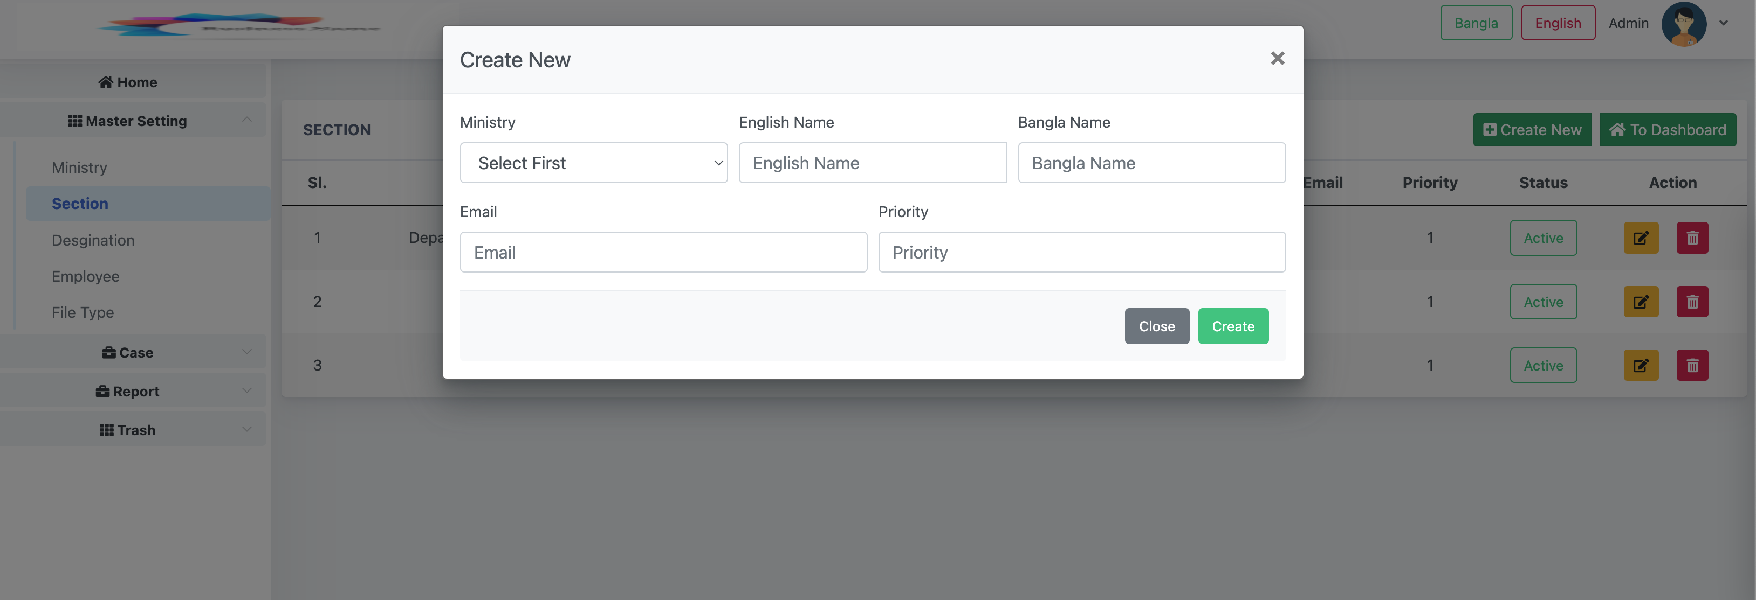This screenshot has height=600, width=1756.
Task: Click the edit icon for row 2
Action: point(1640,302)
